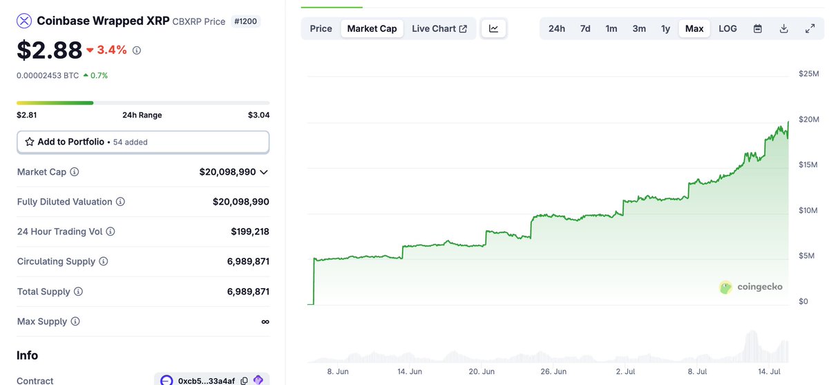Click the $2.88 price text

[49, 50]
